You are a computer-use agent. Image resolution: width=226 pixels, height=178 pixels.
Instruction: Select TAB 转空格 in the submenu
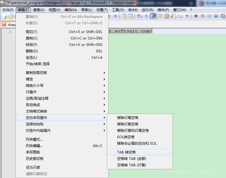[140, 152]
